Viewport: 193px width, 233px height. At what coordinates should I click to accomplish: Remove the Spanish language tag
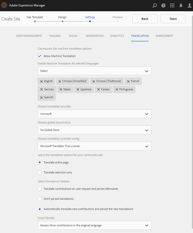click(41, 97)
